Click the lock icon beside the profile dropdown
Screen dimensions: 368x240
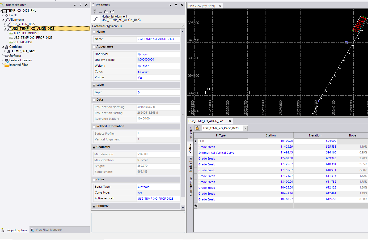tap(197, 128)
